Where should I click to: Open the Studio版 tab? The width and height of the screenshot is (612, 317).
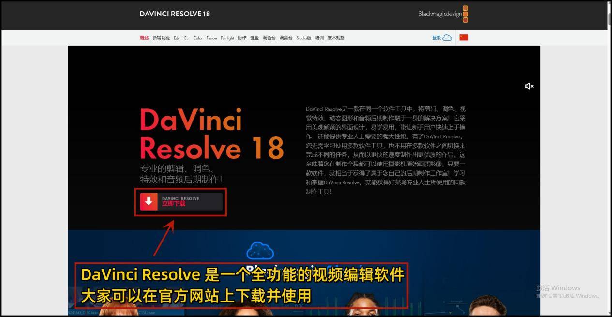(304, 38)
